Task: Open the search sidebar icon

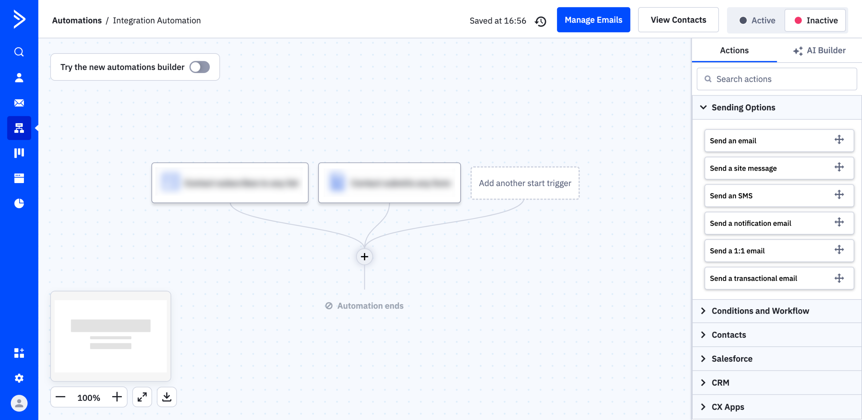Action: coord(19,52)
